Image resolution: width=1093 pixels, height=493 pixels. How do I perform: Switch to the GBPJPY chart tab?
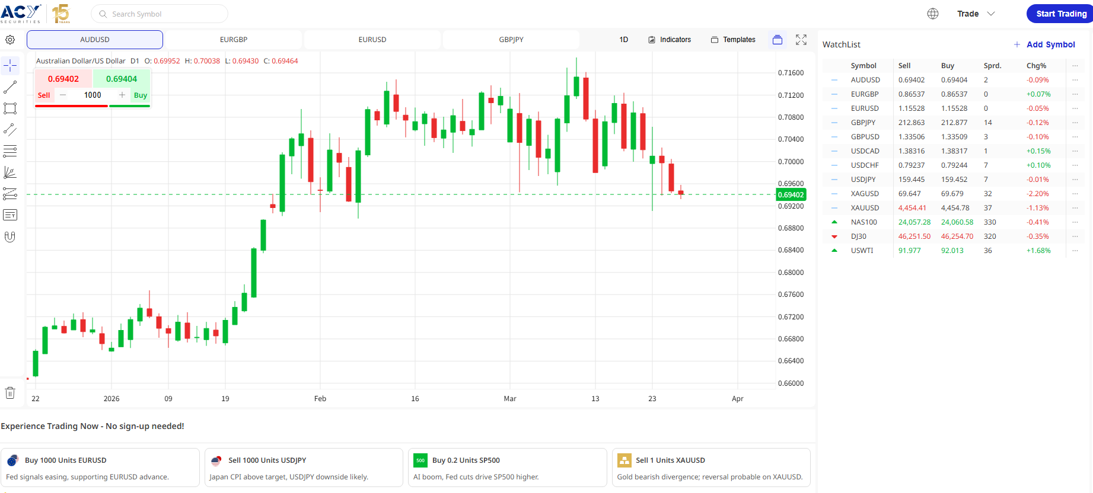click(x=511, y=40)
